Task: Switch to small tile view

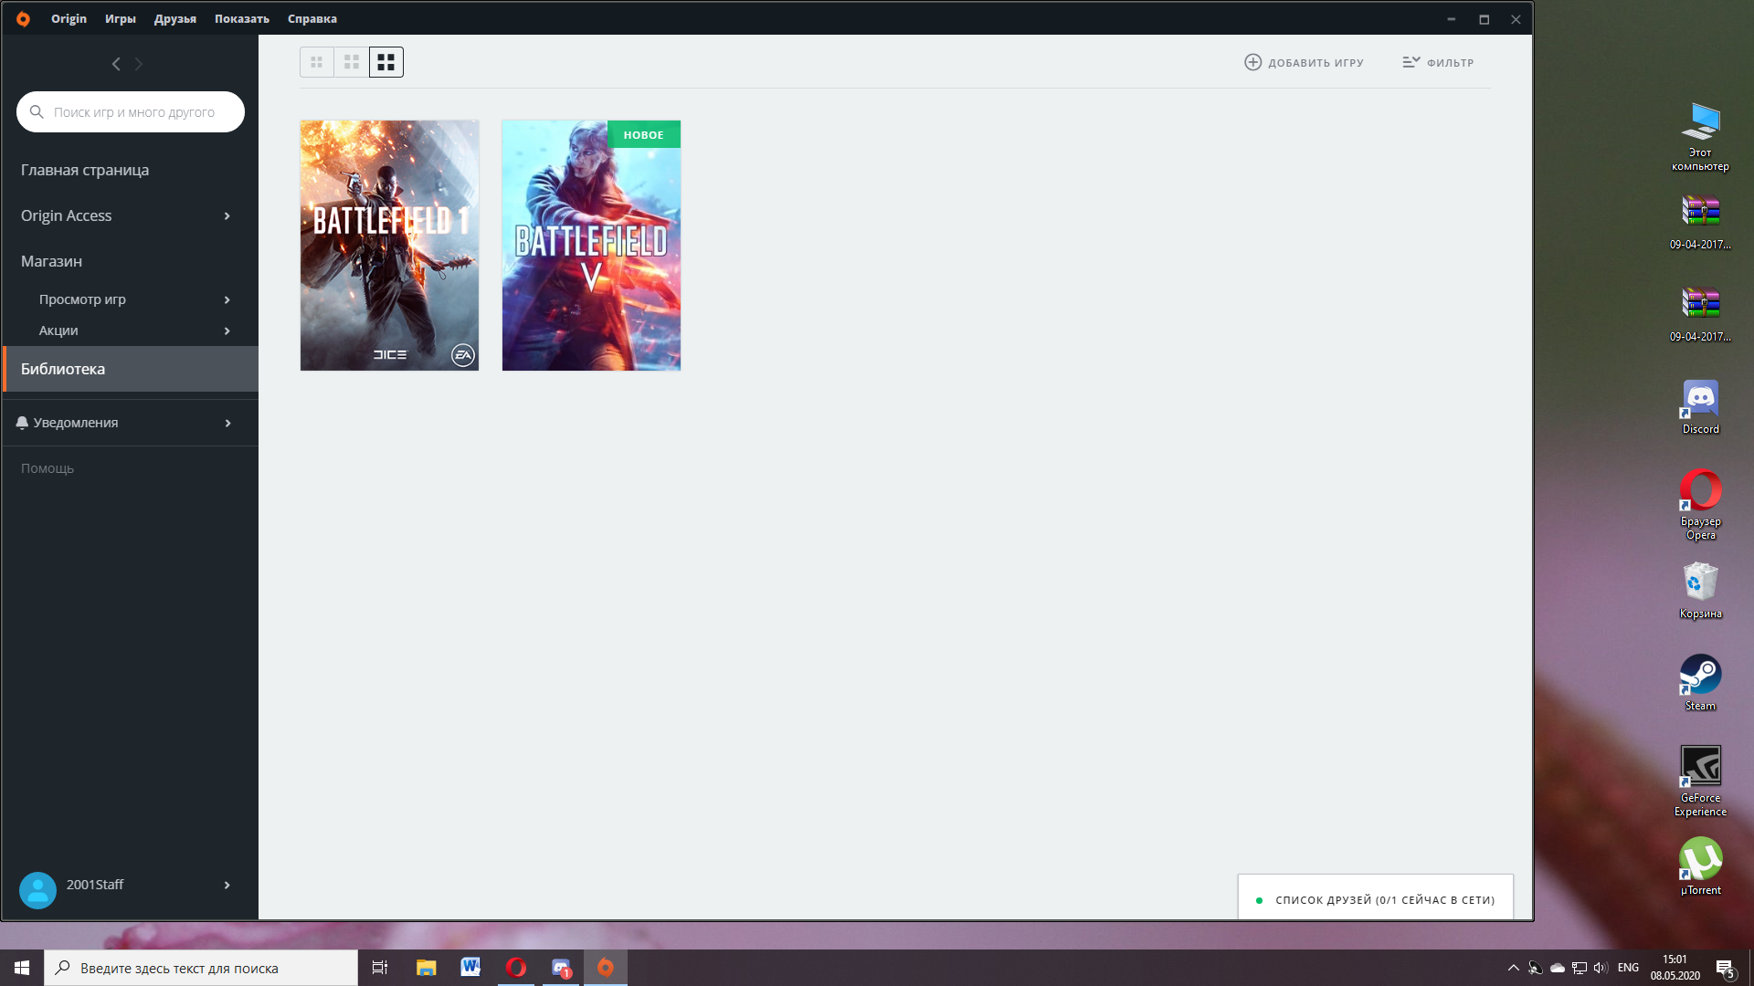Action: point(317,62)
